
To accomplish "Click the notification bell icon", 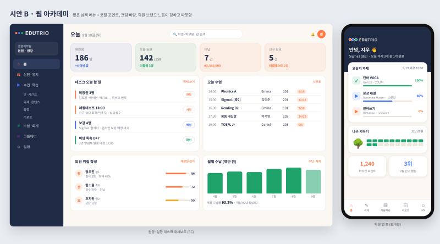I will pos(312,34).
